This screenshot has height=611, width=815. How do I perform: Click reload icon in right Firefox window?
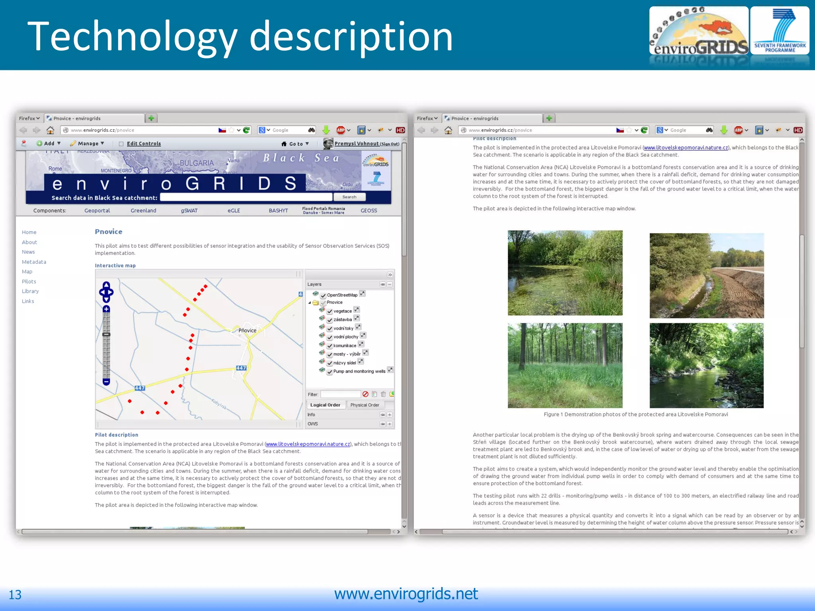(x=644, y=130)
